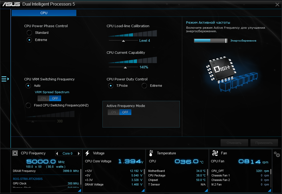Click the Chassis Fan 1 row
282x194 pixels.
pos(240,175)
